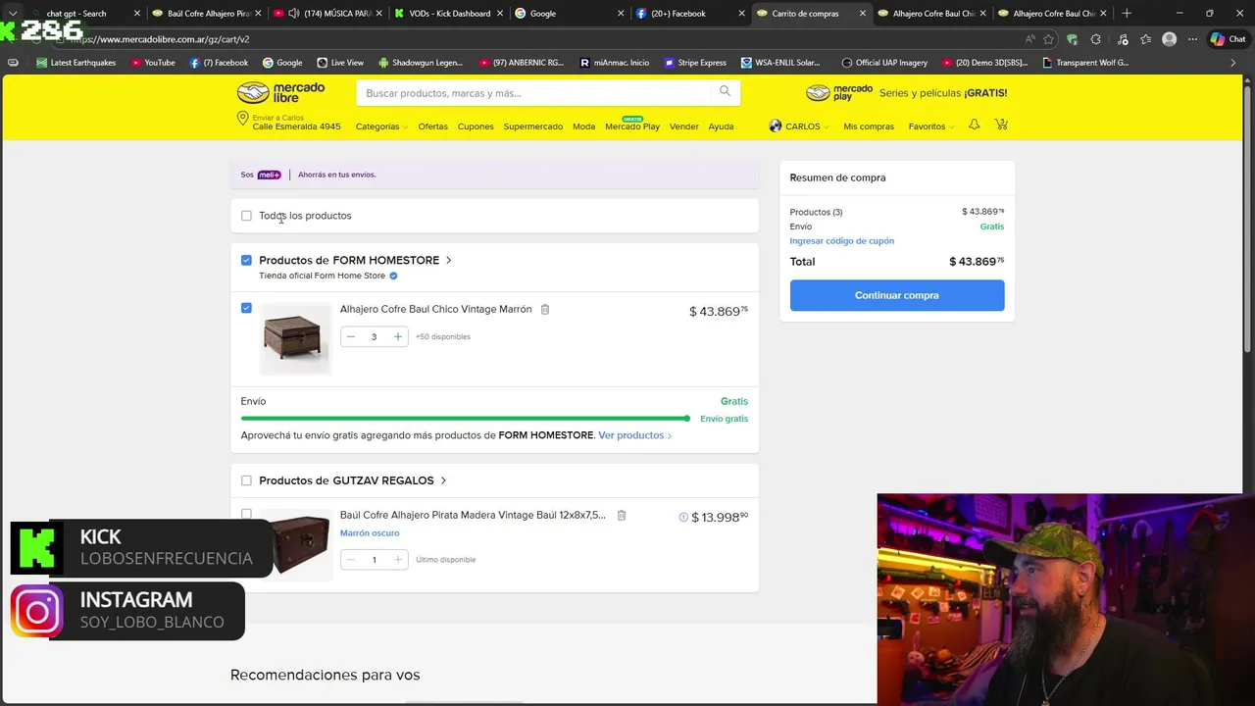1255x706 pixels.
Task: Click the Continuar compra button
Action: 897,295
